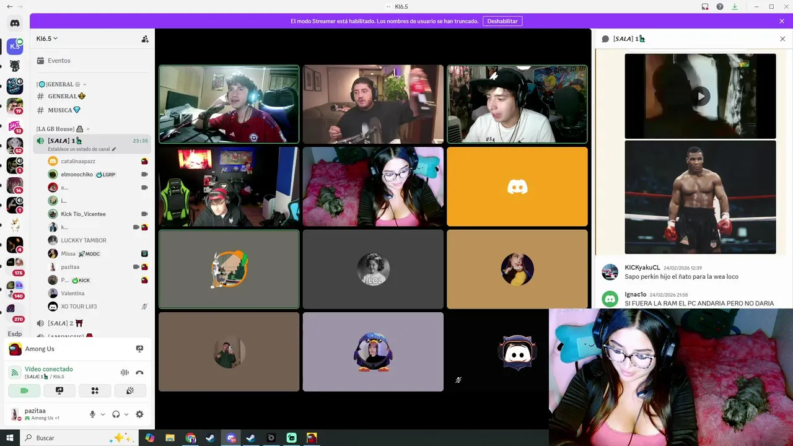793x446 pixels.
Task: Play the video in chat
Action: (700, 96)
